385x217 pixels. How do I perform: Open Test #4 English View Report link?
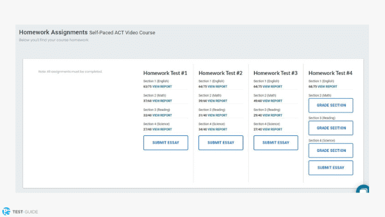327,86
